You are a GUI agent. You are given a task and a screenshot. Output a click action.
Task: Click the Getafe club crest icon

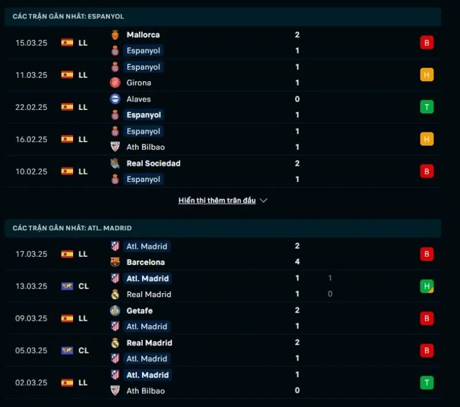115,311
